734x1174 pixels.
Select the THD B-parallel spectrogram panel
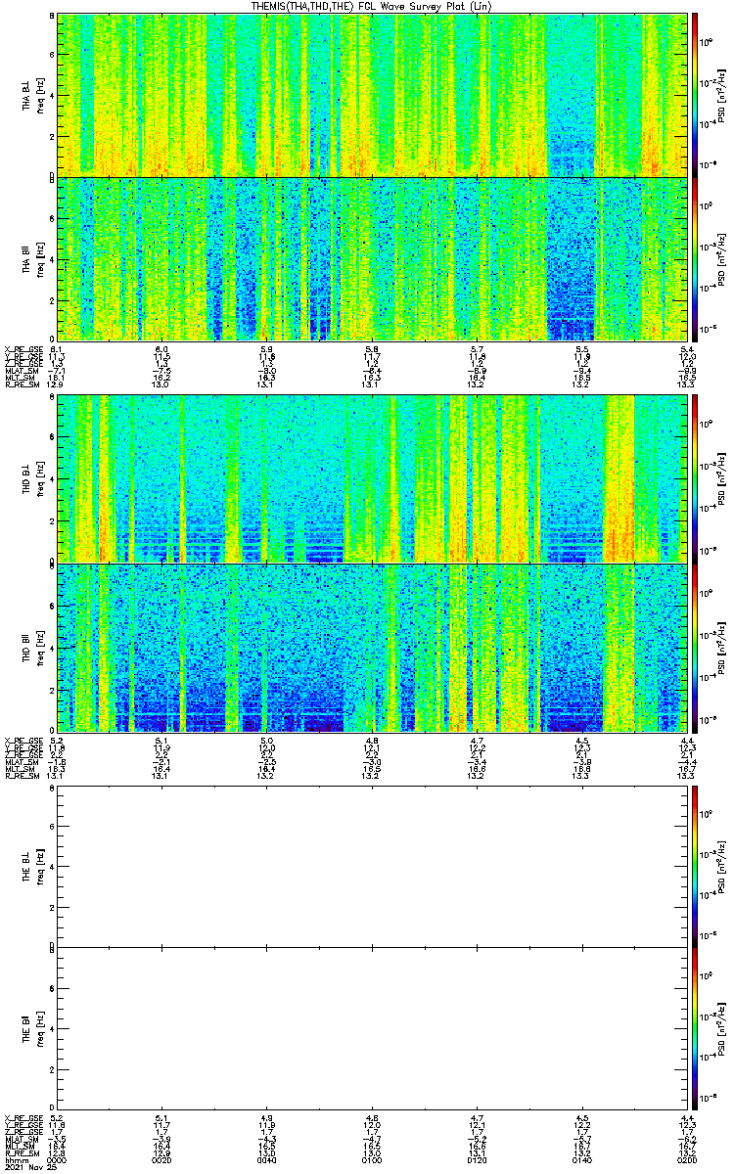pyautogui.click(x=371, y=648)
